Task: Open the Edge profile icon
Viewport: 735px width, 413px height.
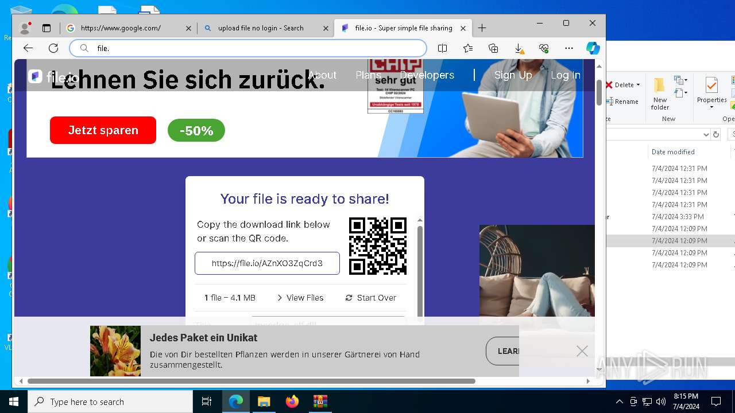Action: (x=25, y=28)
